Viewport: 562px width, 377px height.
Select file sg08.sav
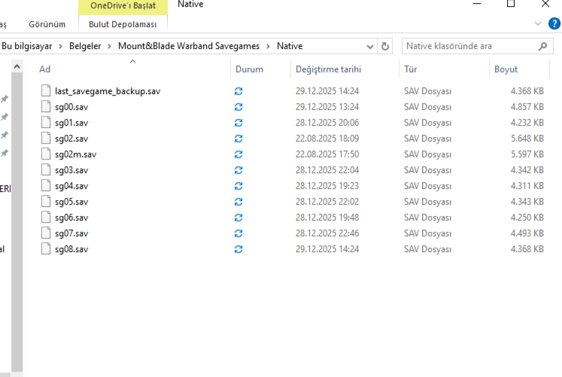point(71,249)
